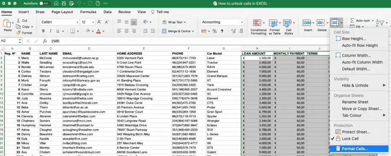Click the Tell me search box

160,12
